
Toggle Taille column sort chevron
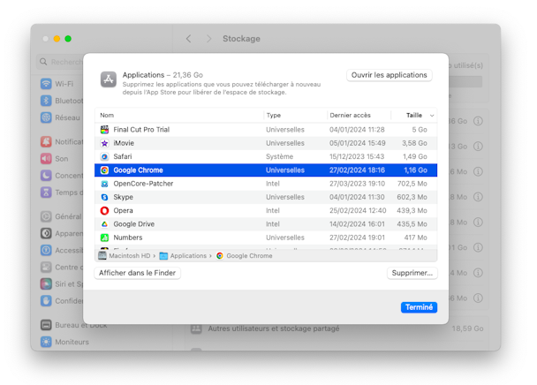pyautogui.click(x=432, y=116)
